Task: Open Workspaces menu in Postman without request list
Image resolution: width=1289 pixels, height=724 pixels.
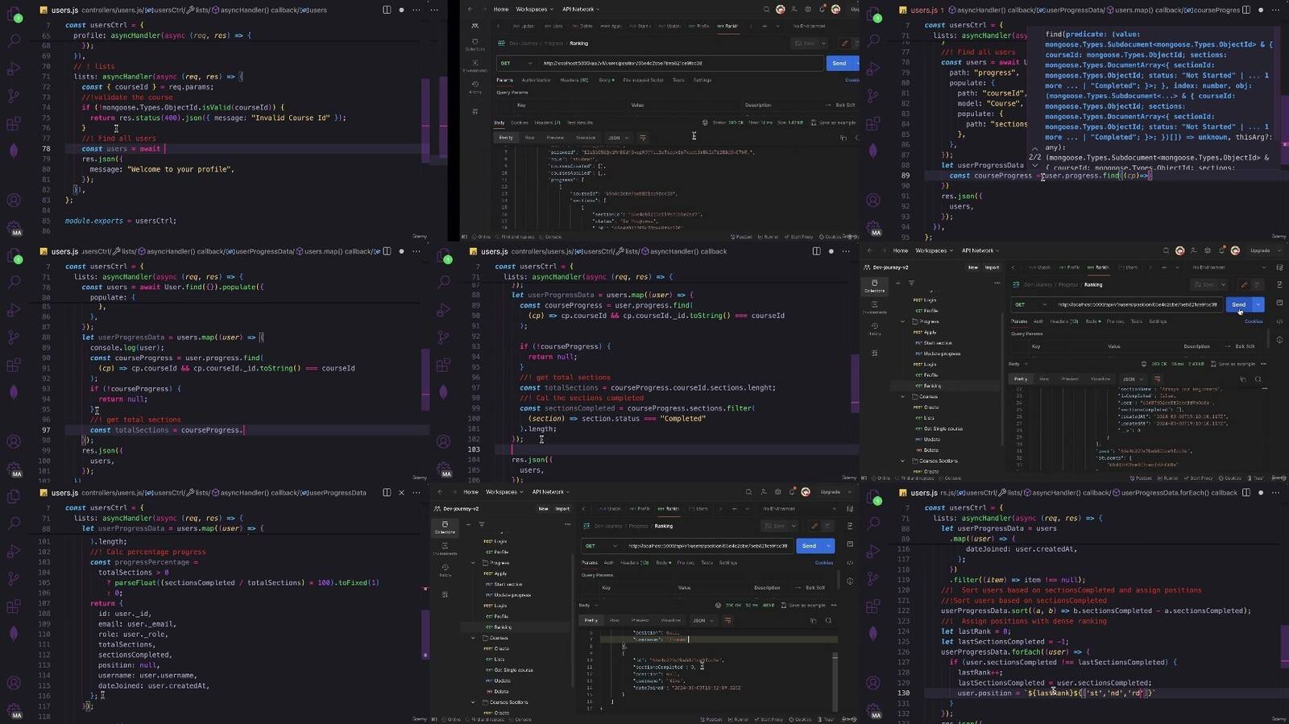Action: [x=535, y=9]
